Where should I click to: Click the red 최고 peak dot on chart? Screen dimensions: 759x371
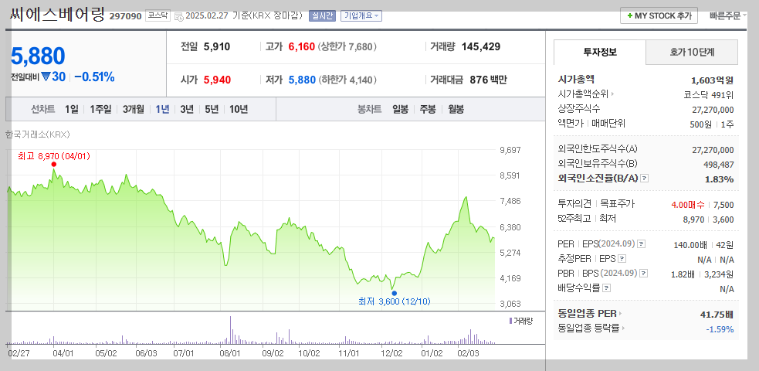pyautogui.click(x=54, y=164)
